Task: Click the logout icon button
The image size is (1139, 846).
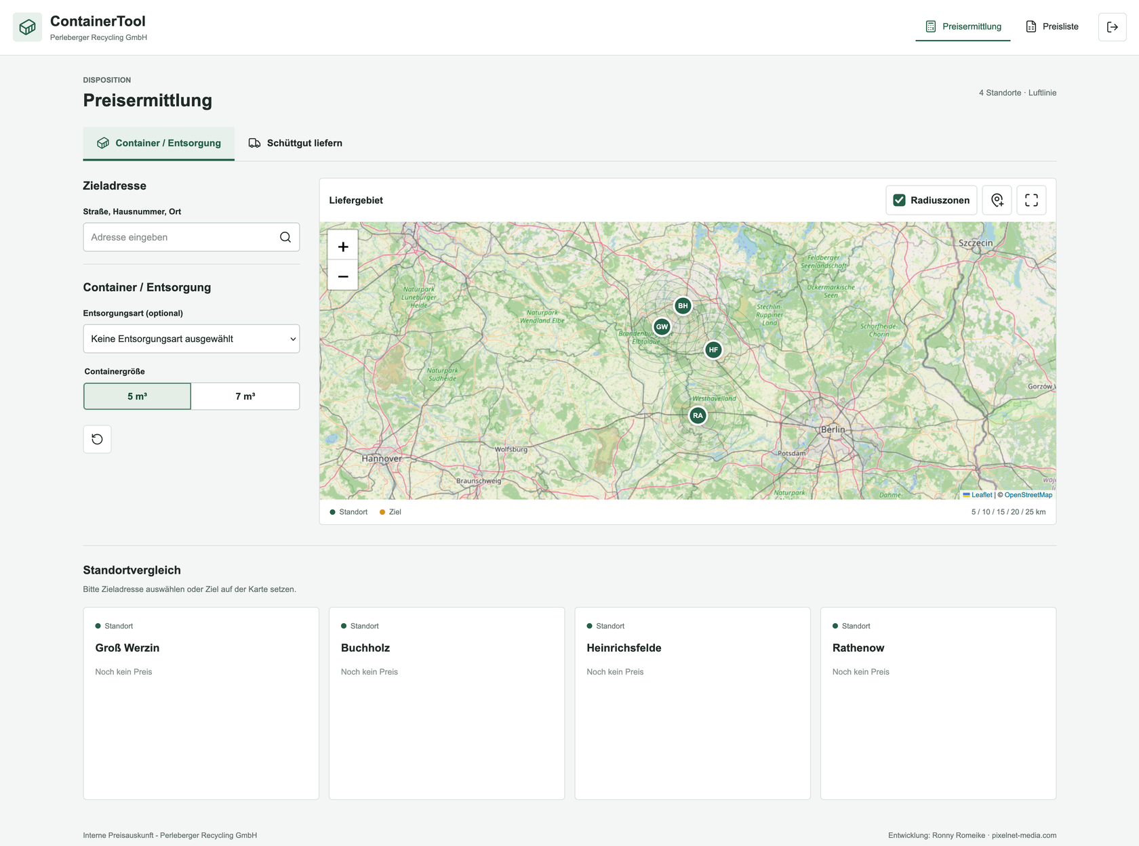Action: click(1113, 27)
